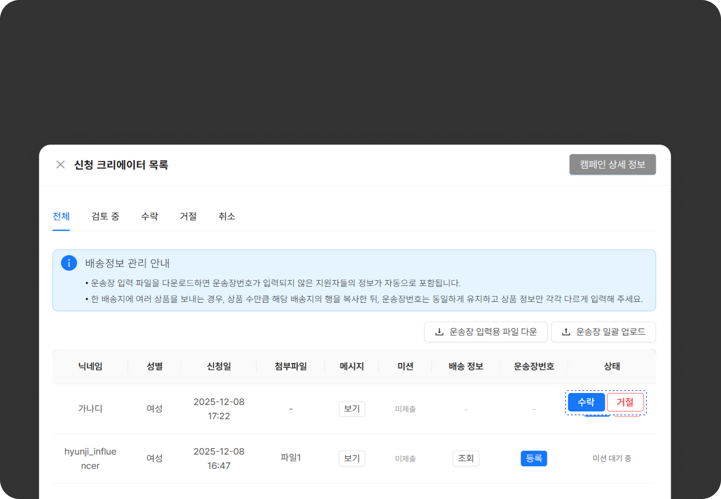Image resolution: width=721 pixels, height=499 pixels.
Task: Click 조회 for hyunji_influencer shipping info
Action: pyautogui.click(x=465, y=458)
